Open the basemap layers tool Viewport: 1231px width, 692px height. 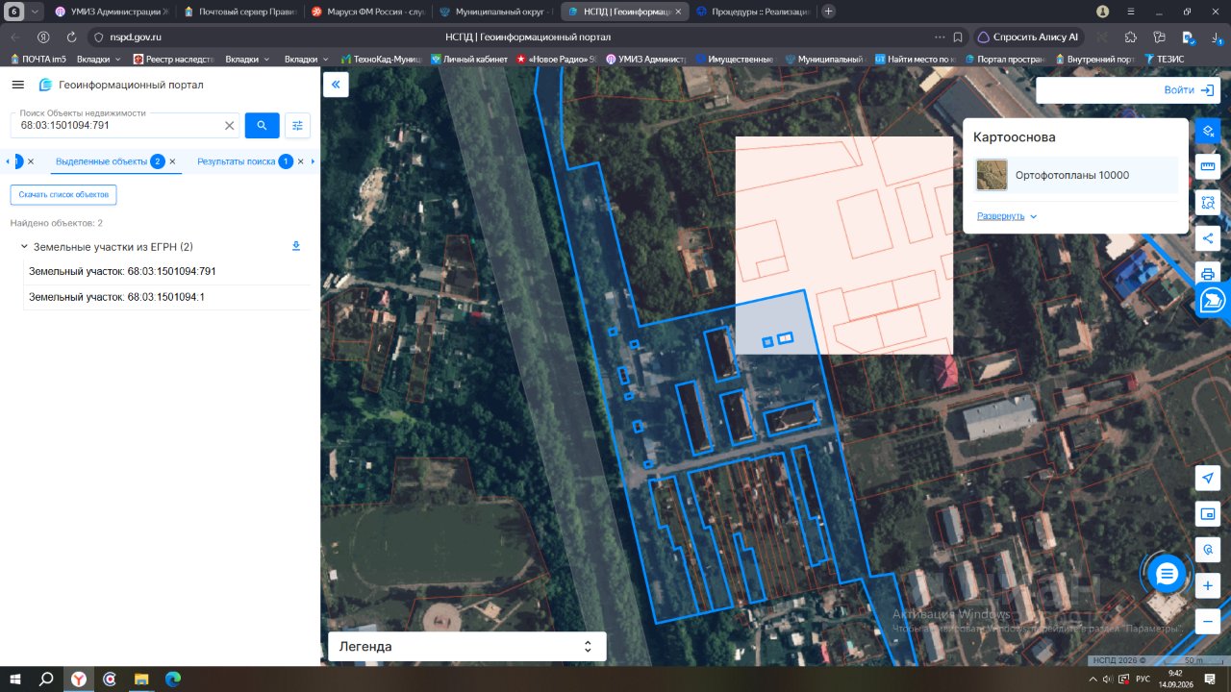click(x=1208, y=131)
